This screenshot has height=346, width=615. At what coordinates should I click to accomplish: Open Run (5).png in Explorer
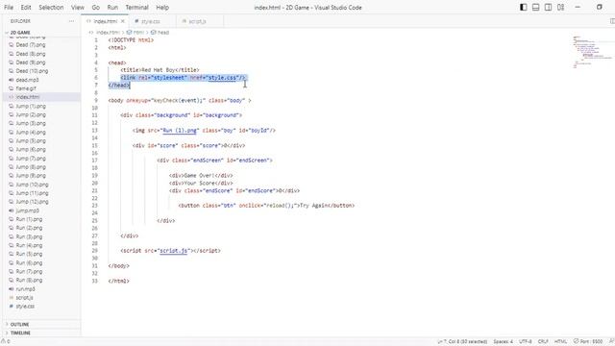(x=29, y=254)
